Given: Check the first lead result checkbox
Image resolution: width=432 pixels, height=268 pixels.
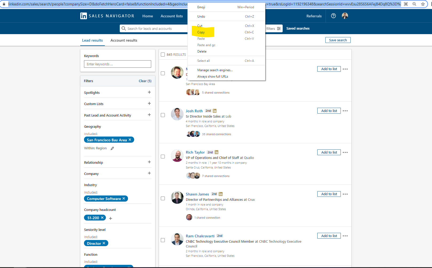Looking at the screenshot, I should coord(163,73).
